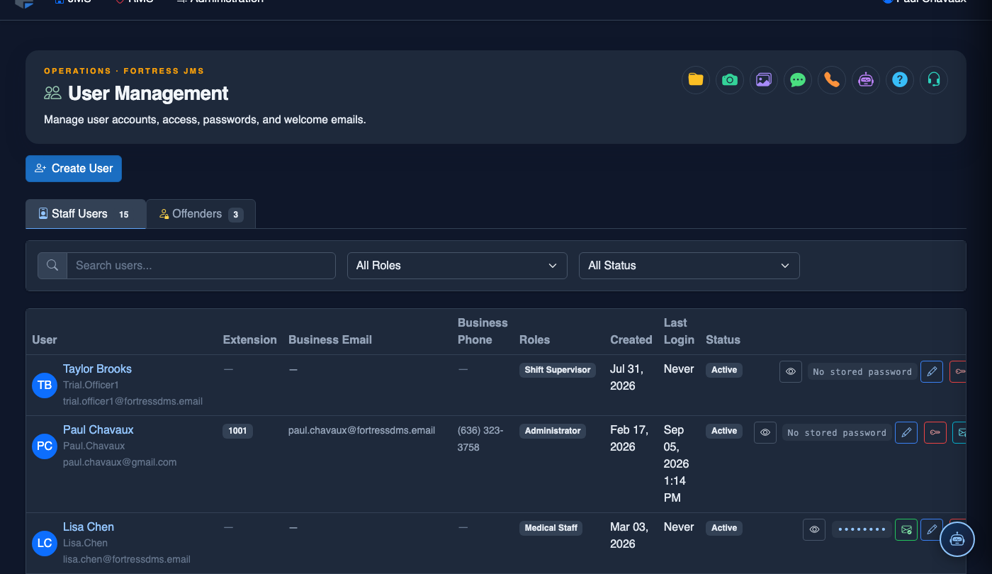Open the yellow folder files icon
Viewport: 992px width, 574px height.
tap(696, 80)
